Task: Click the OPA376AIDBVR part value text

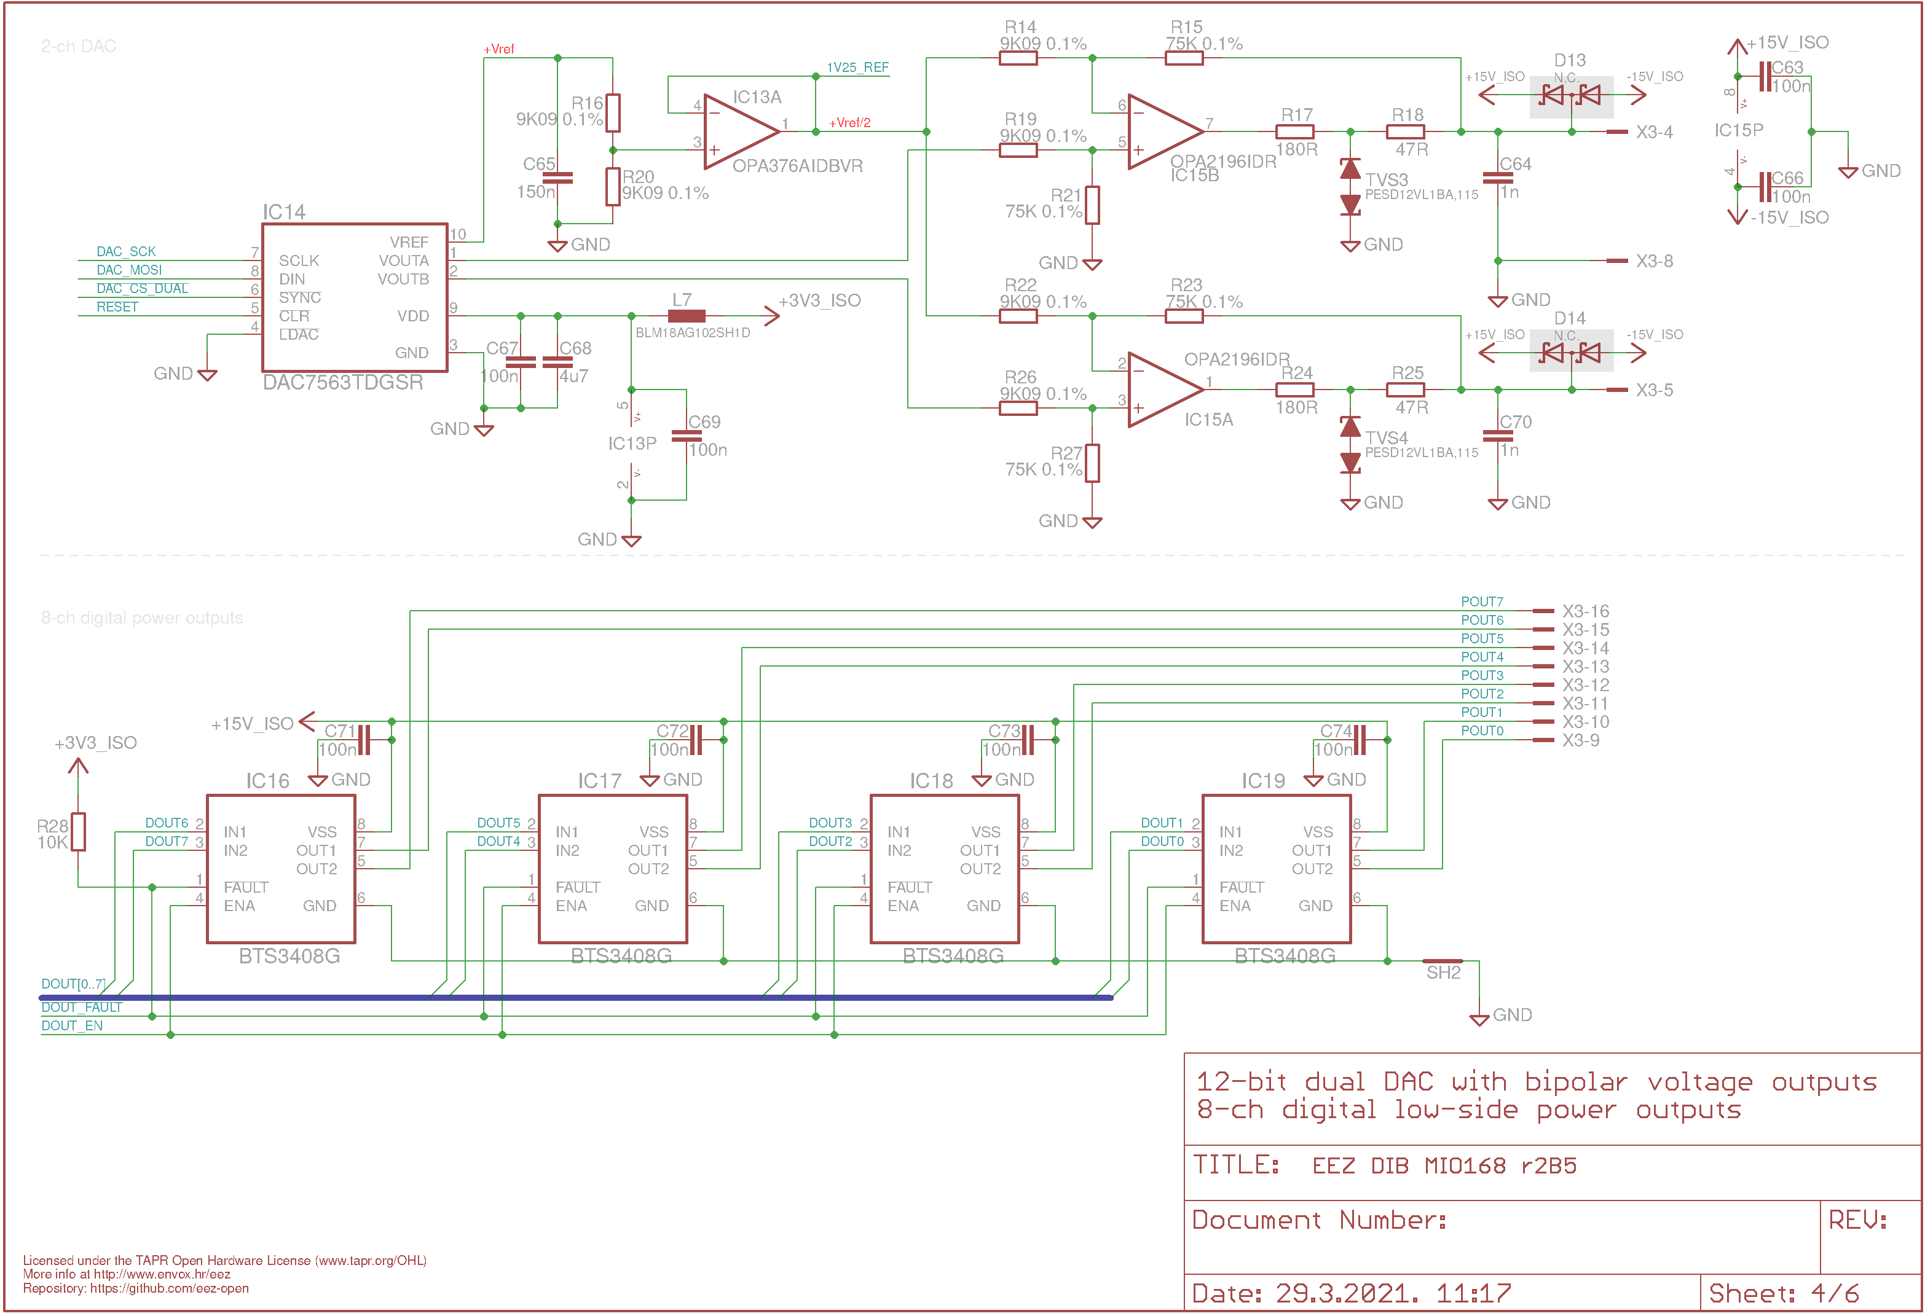Action: 797,166
